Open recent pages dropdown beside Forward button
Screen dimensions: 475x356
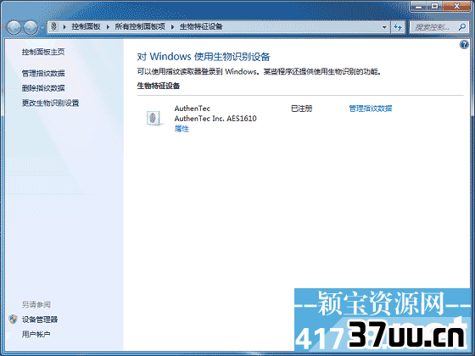click(42, 27)
